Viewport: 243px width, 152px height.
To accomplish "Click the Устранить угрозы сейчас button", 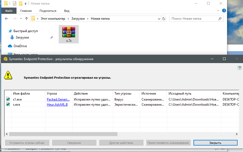I will tap(27, 143).
